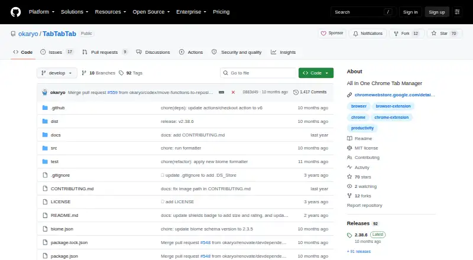Image resolution: width=473 pixels, height=260 pixels.
Task: Switch to Discussions tab
Action: [153, 52]
